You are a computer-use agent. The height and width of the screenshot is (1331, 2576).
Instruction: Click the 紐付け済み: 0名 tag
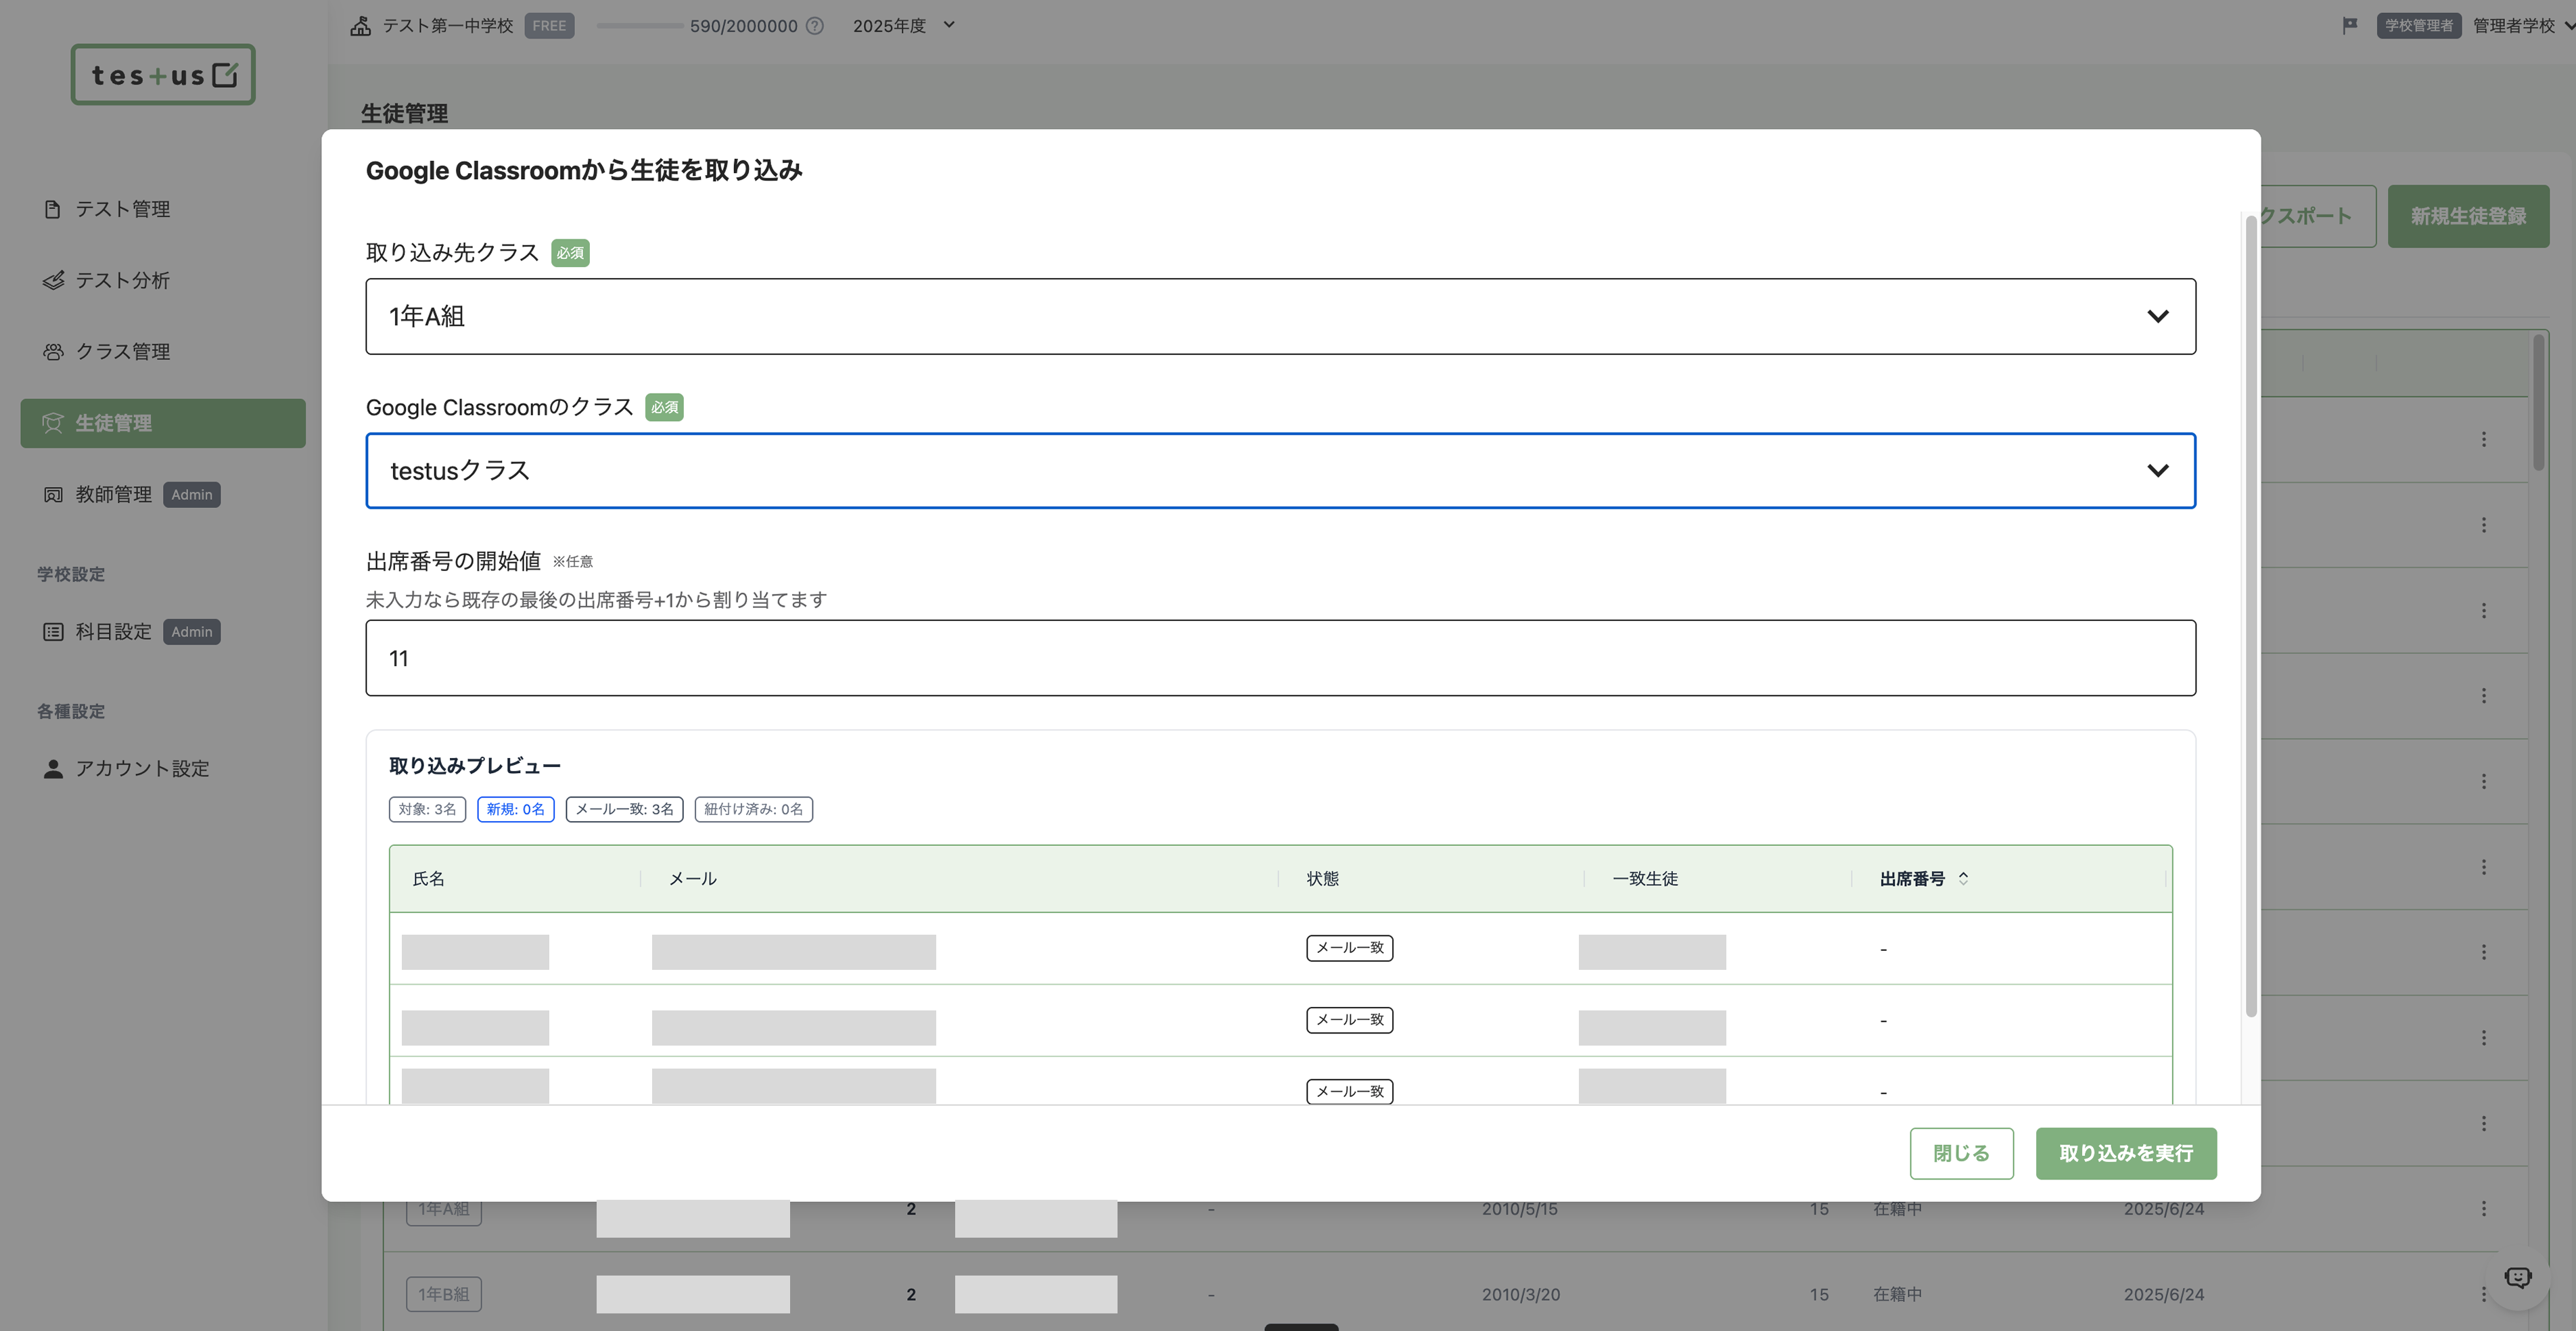point(754,809)
